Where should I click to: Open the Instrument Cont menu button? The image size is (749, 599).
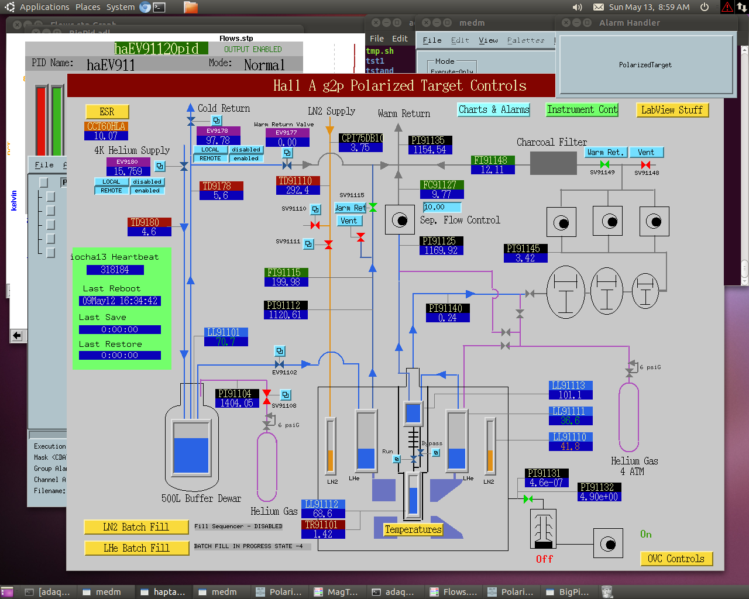pos(582,109)
